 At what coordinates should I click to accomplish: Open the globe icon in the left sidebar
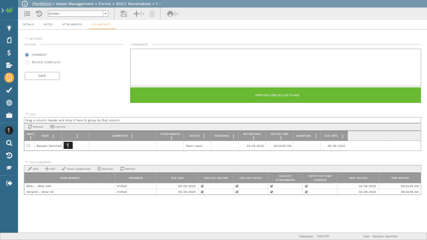point(8,102)
